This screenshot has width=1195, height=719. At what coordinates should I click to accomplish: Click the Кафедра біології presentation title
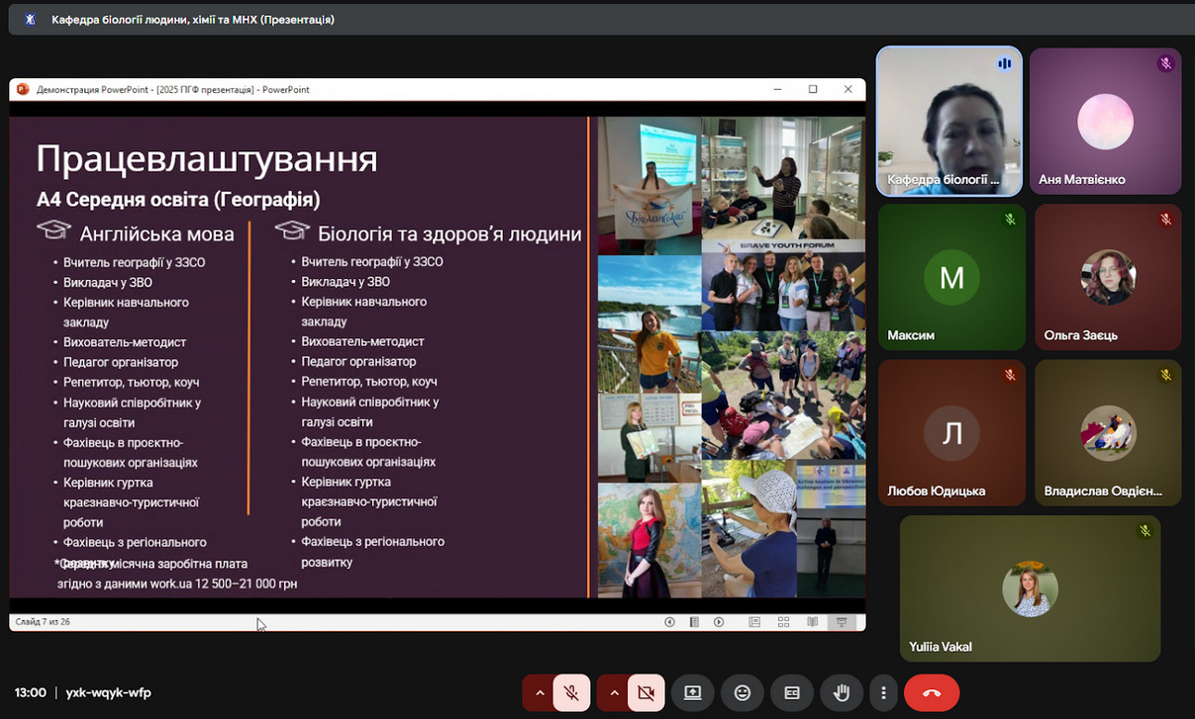point(193,19)
